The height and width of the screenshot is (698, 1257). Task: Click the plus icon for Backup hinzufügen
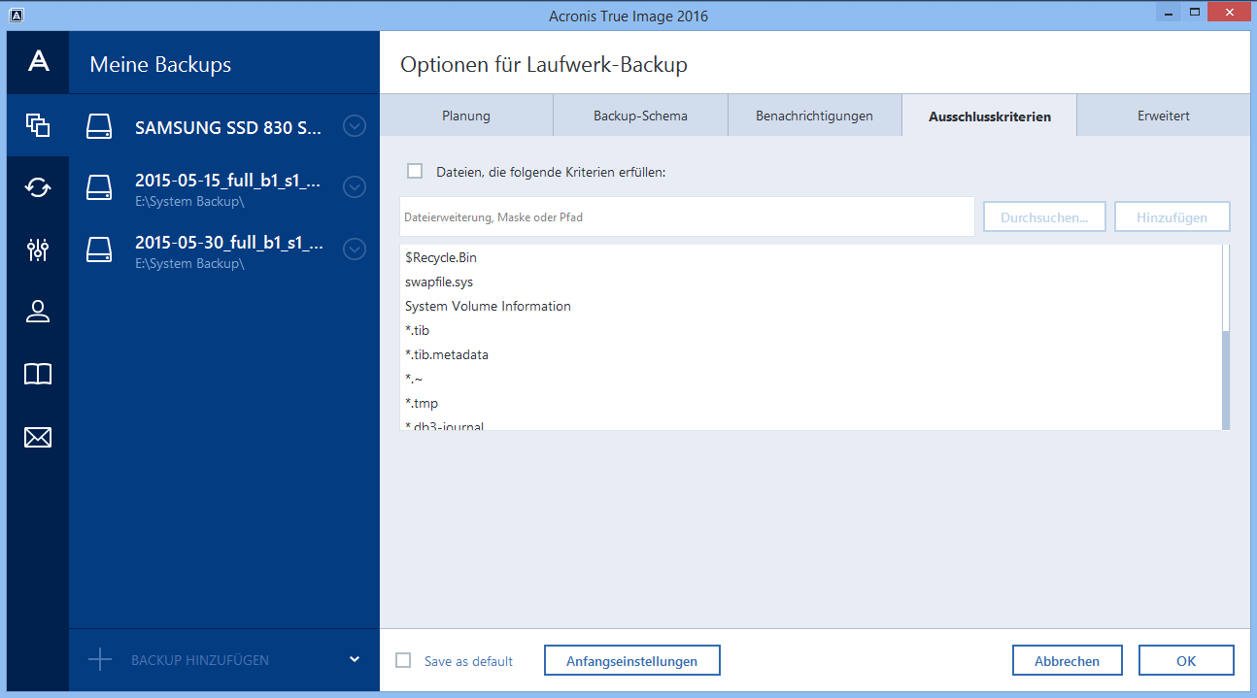point(100,660)
